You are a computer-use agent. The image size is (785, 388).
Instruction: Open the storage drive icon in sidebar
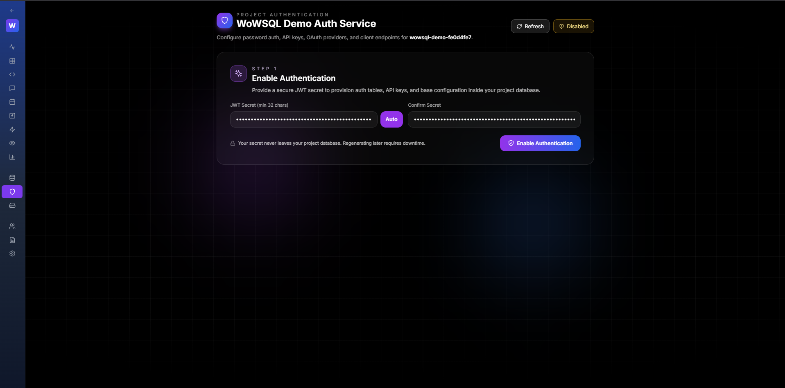pyautogui.click(x=12, y=205)
